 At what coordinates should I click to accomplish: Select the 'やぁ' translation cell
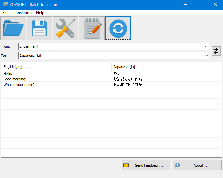pos(167,74)
